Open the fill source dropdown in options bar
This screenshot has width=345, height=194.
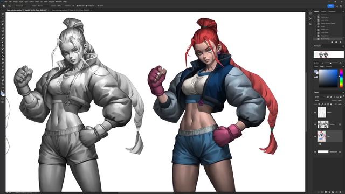pos(21,6)
